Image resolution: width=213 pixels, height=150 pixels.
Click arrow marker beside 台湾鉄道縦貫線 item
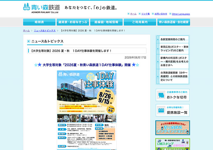point(158,76)
